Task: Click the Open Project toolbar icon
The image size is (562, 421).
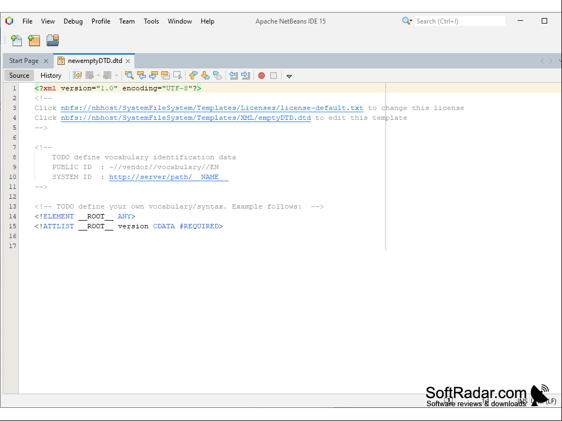Action: (x=53, y=40)
